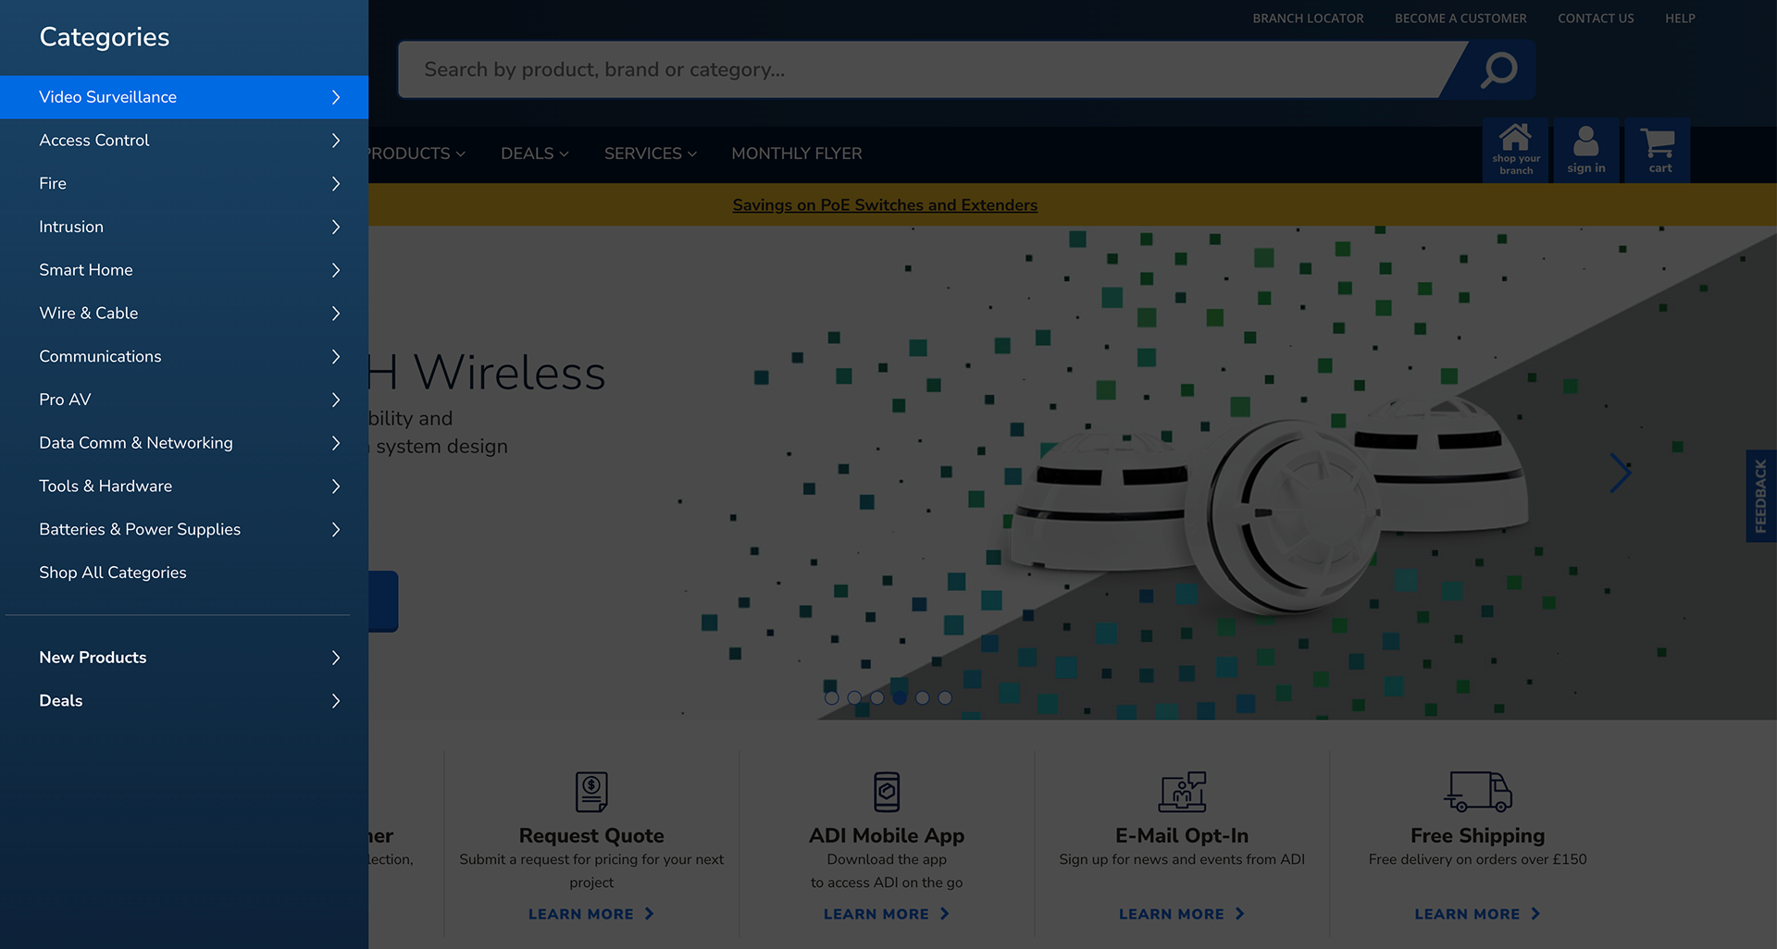Open Deals label in sidebar

click(x=61, y=701)
